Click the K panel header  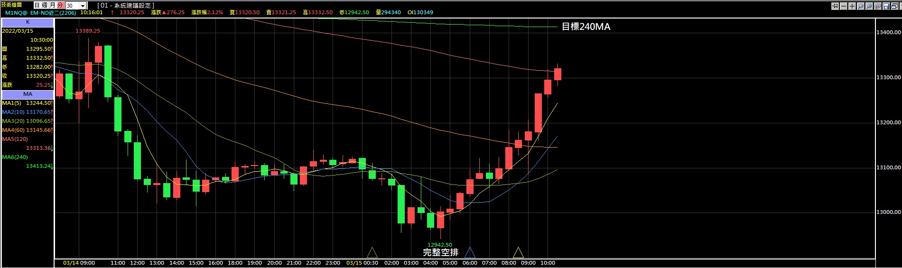28,22
